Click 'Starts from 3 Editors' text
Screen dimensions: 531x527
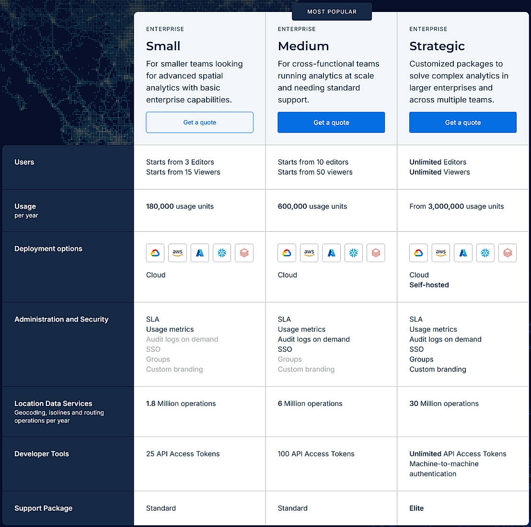[x=180, y=162]
